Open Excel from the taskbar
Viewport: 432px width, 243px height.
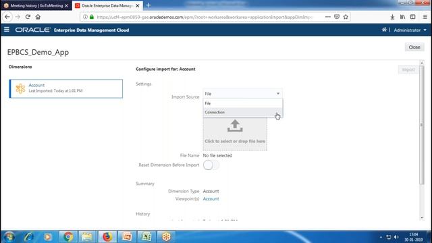click(146, 237)
